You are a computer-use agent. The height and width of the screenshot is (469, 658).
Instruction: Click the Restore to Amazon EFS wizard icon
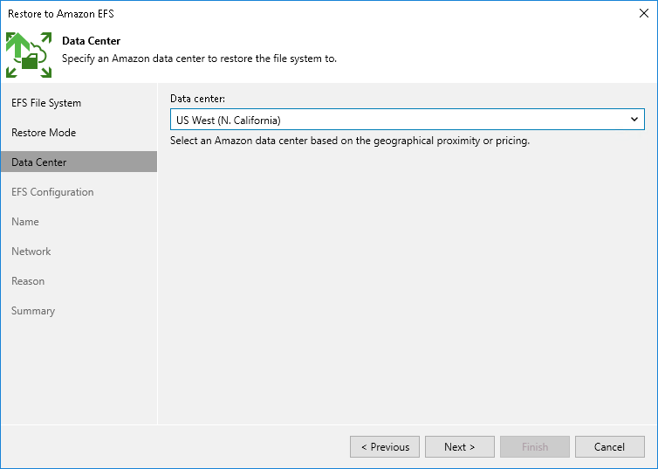pos(27,54)
